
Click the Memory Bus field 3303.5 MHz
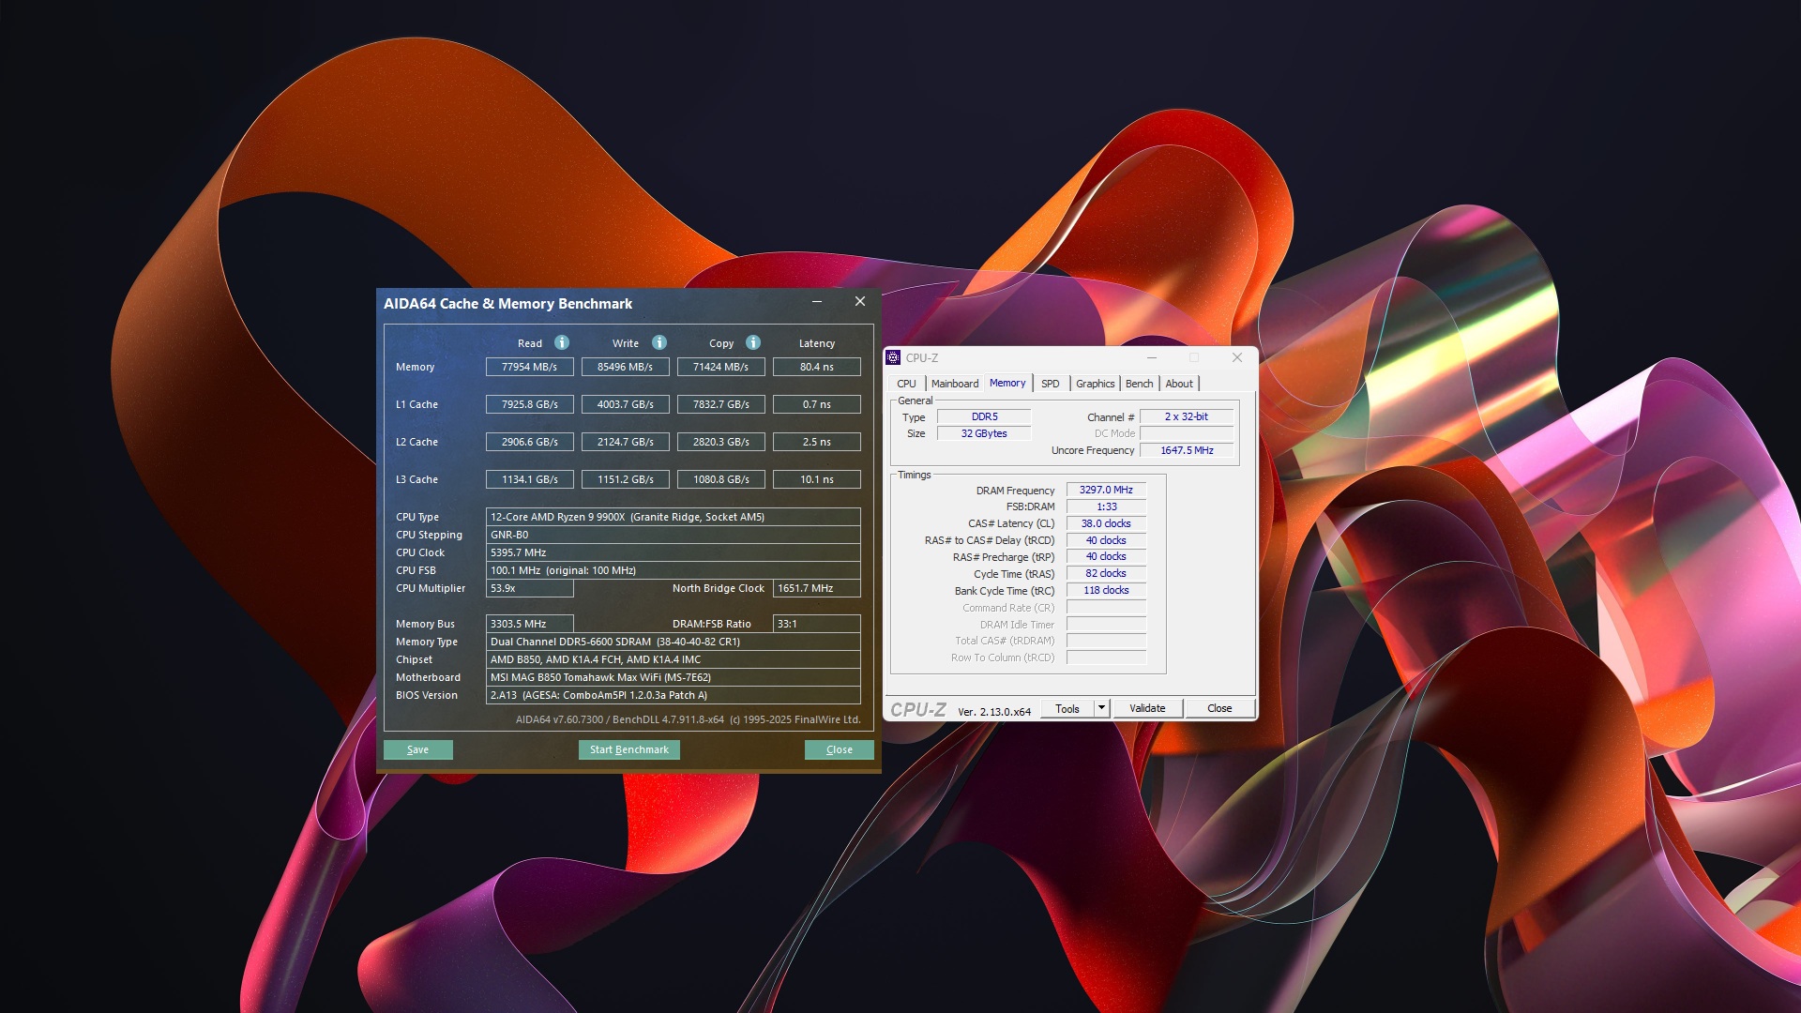(x=530, y=624)
